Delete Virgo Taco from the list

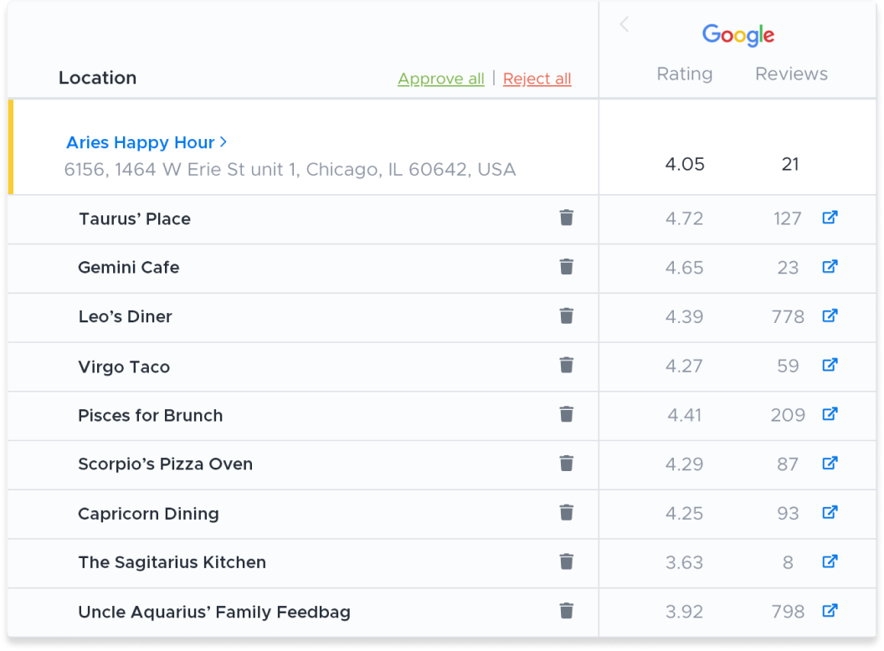click(x=567, y=365)
